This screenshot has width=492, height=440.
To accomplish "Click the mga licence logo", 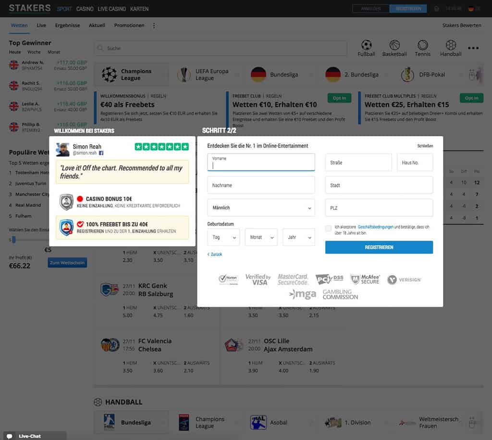I will click(x=303, y=294).
